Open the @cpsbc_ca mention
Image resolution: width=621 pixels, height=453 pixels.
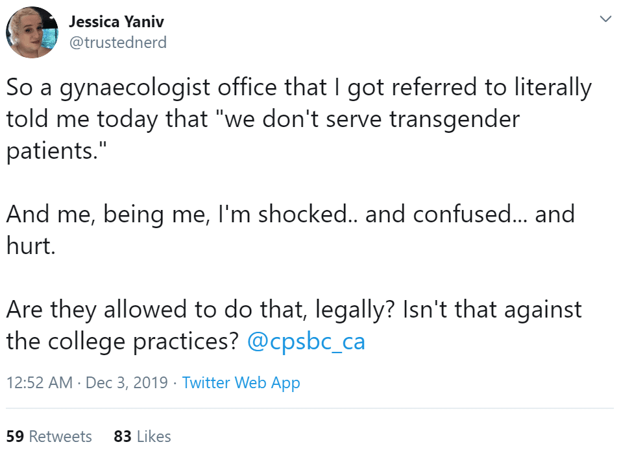click(306, 342)
